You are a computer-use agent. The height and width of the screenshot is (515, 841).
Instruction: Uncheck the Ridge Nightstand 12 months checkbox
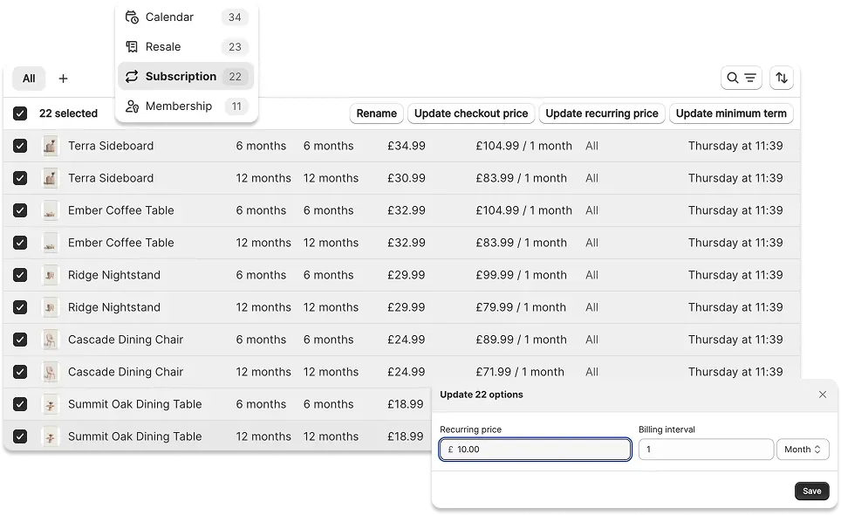tap(20, 307)
